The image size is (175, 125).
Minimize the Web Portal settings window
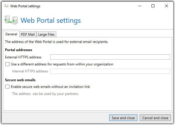tap(140, 6)
